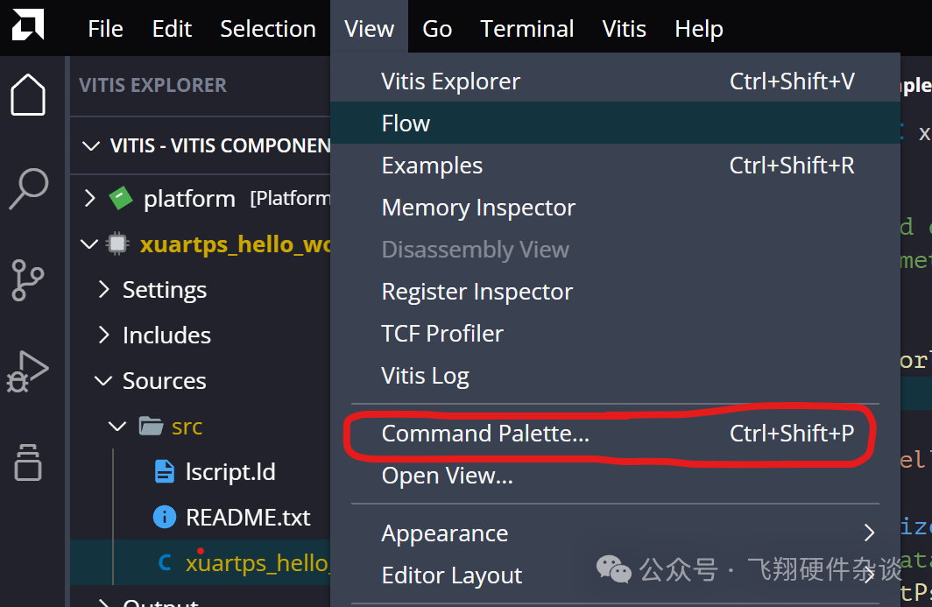Open the Help menu

tap(698, 29)
